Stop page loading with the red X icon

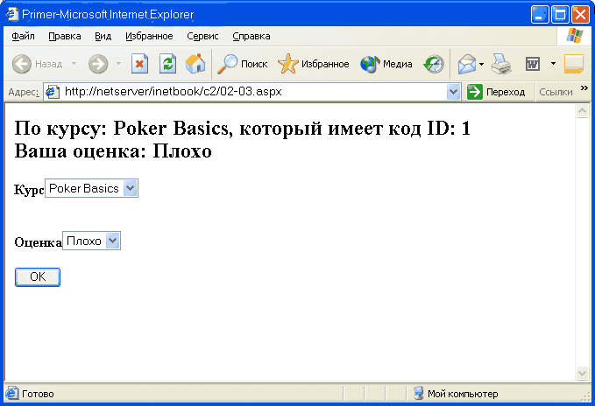click(139, 64)
